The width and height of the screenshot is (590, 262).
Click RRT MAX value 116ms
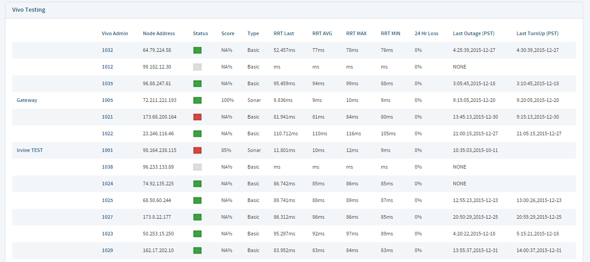coord(353,133)
